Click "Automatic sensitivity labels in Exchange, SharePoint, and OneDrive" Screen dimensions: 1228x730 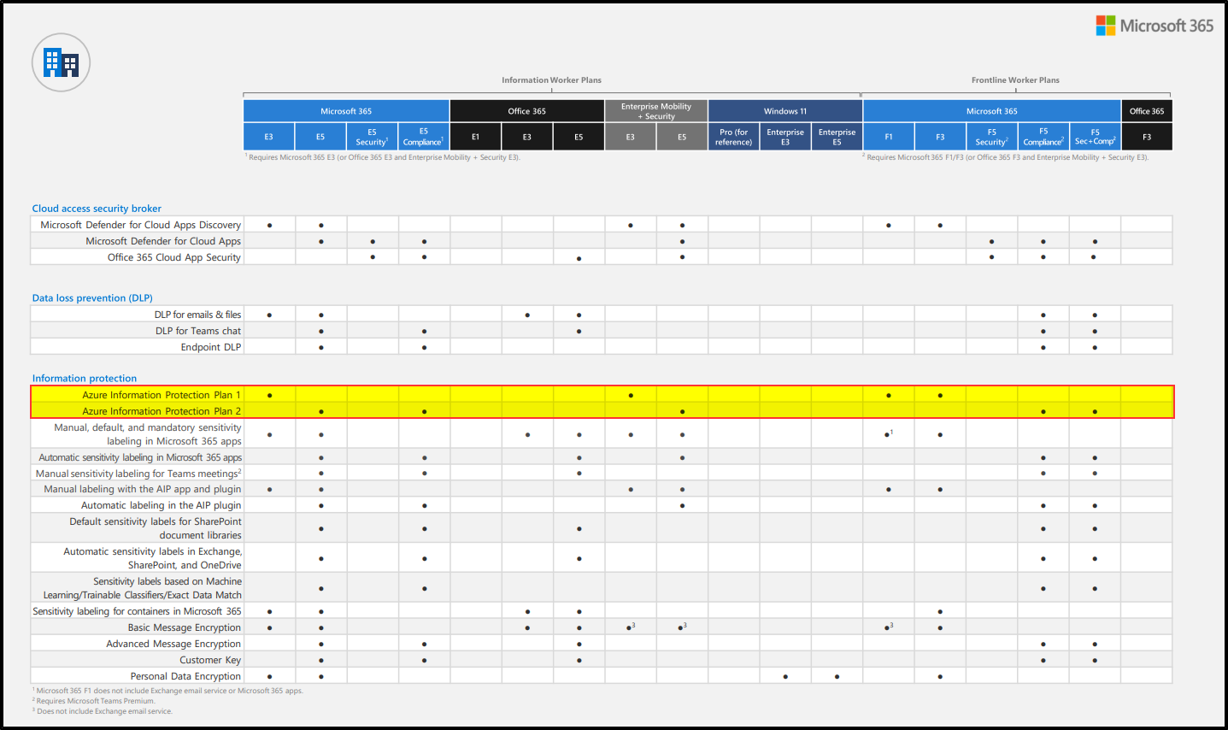(153, 558)
